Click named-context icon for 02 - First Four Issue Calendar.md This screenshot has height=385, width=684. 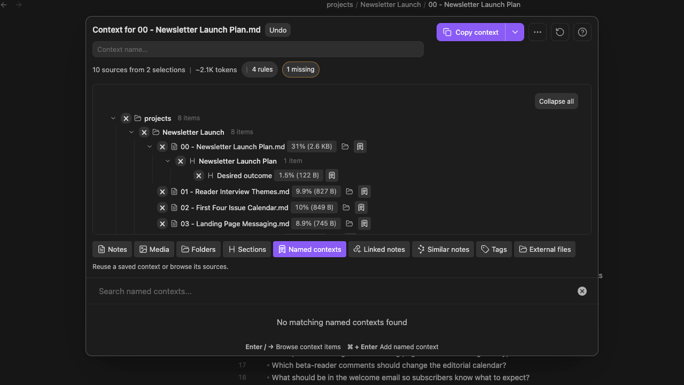click(x=361, y=207)
